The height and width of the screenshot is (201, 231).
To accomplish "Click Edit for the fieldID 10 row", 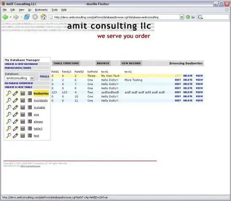I will pos(178,96).
